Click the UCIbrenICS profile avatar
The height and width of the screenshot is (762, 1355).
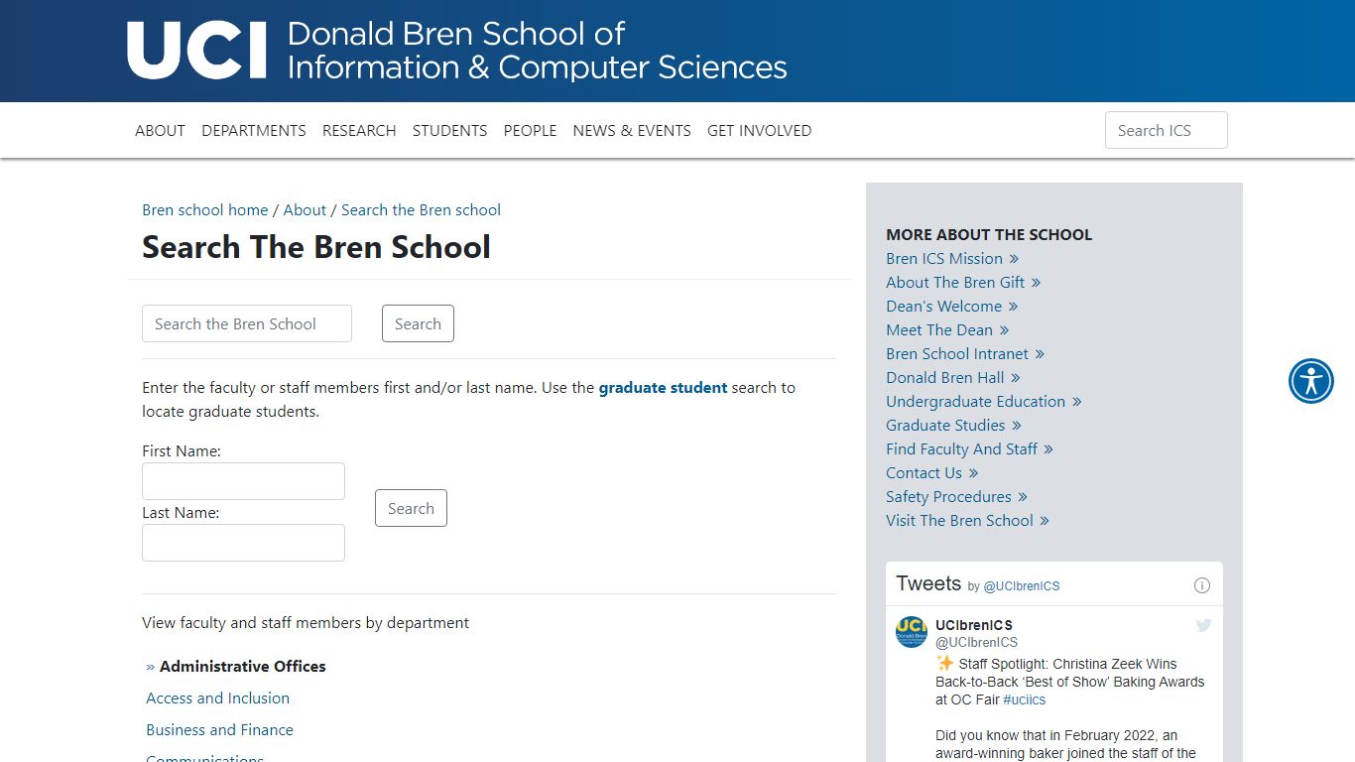pos(912,632)
